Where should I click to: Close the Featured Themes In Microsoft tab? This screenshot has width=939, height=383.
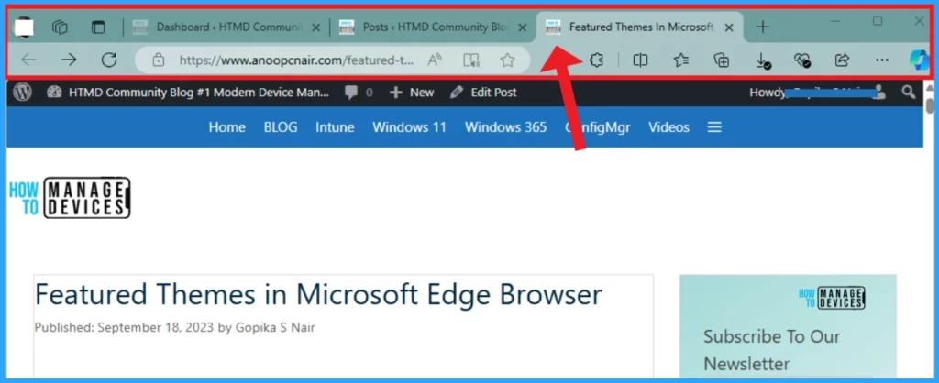tap(729, 27)
